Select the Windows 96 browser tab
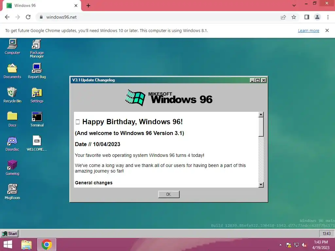Image resolution: width=335 pixels, height=251 pixels. pyautogui.click(x=42, y=6)
